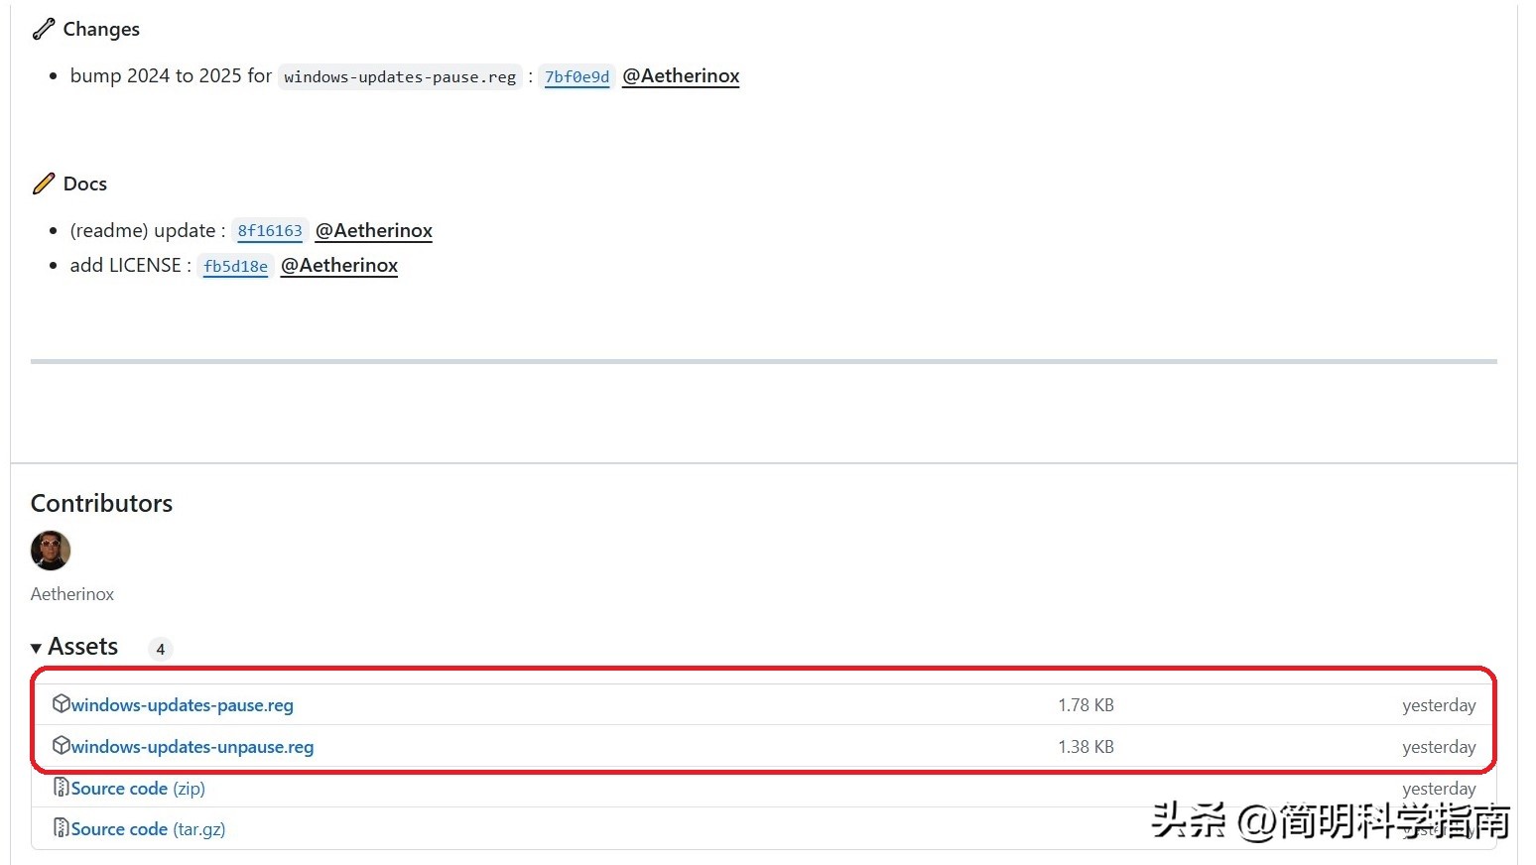Viewport: 1536px width, 865px height.
Task: Open commit 8f16163 next to readme update
Action: coord(270,230)
